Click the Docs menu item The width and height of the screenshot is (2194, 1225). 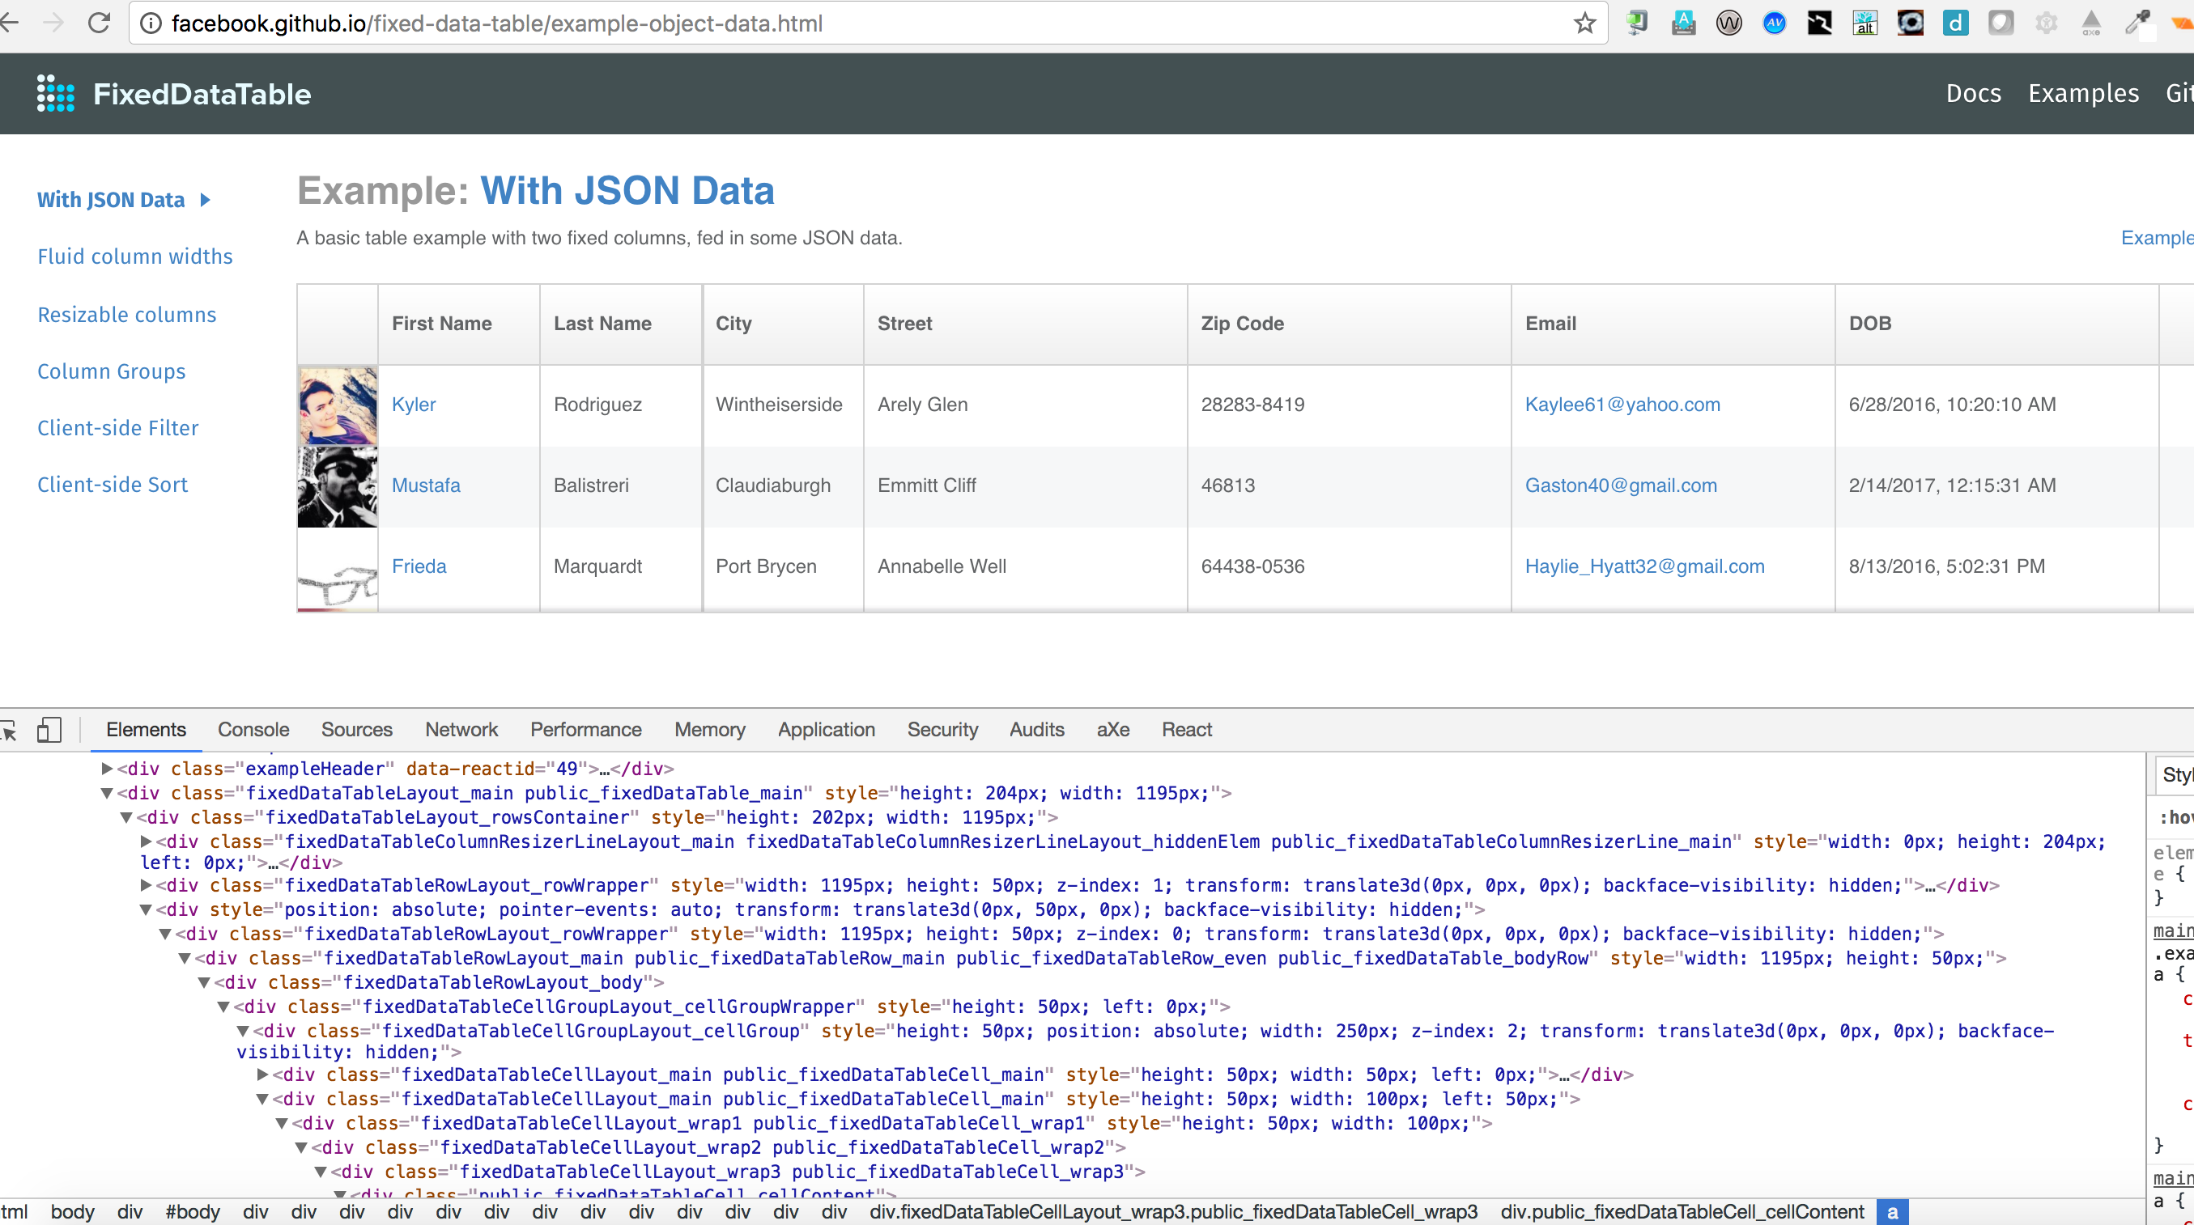click(x=1974, y=93)
